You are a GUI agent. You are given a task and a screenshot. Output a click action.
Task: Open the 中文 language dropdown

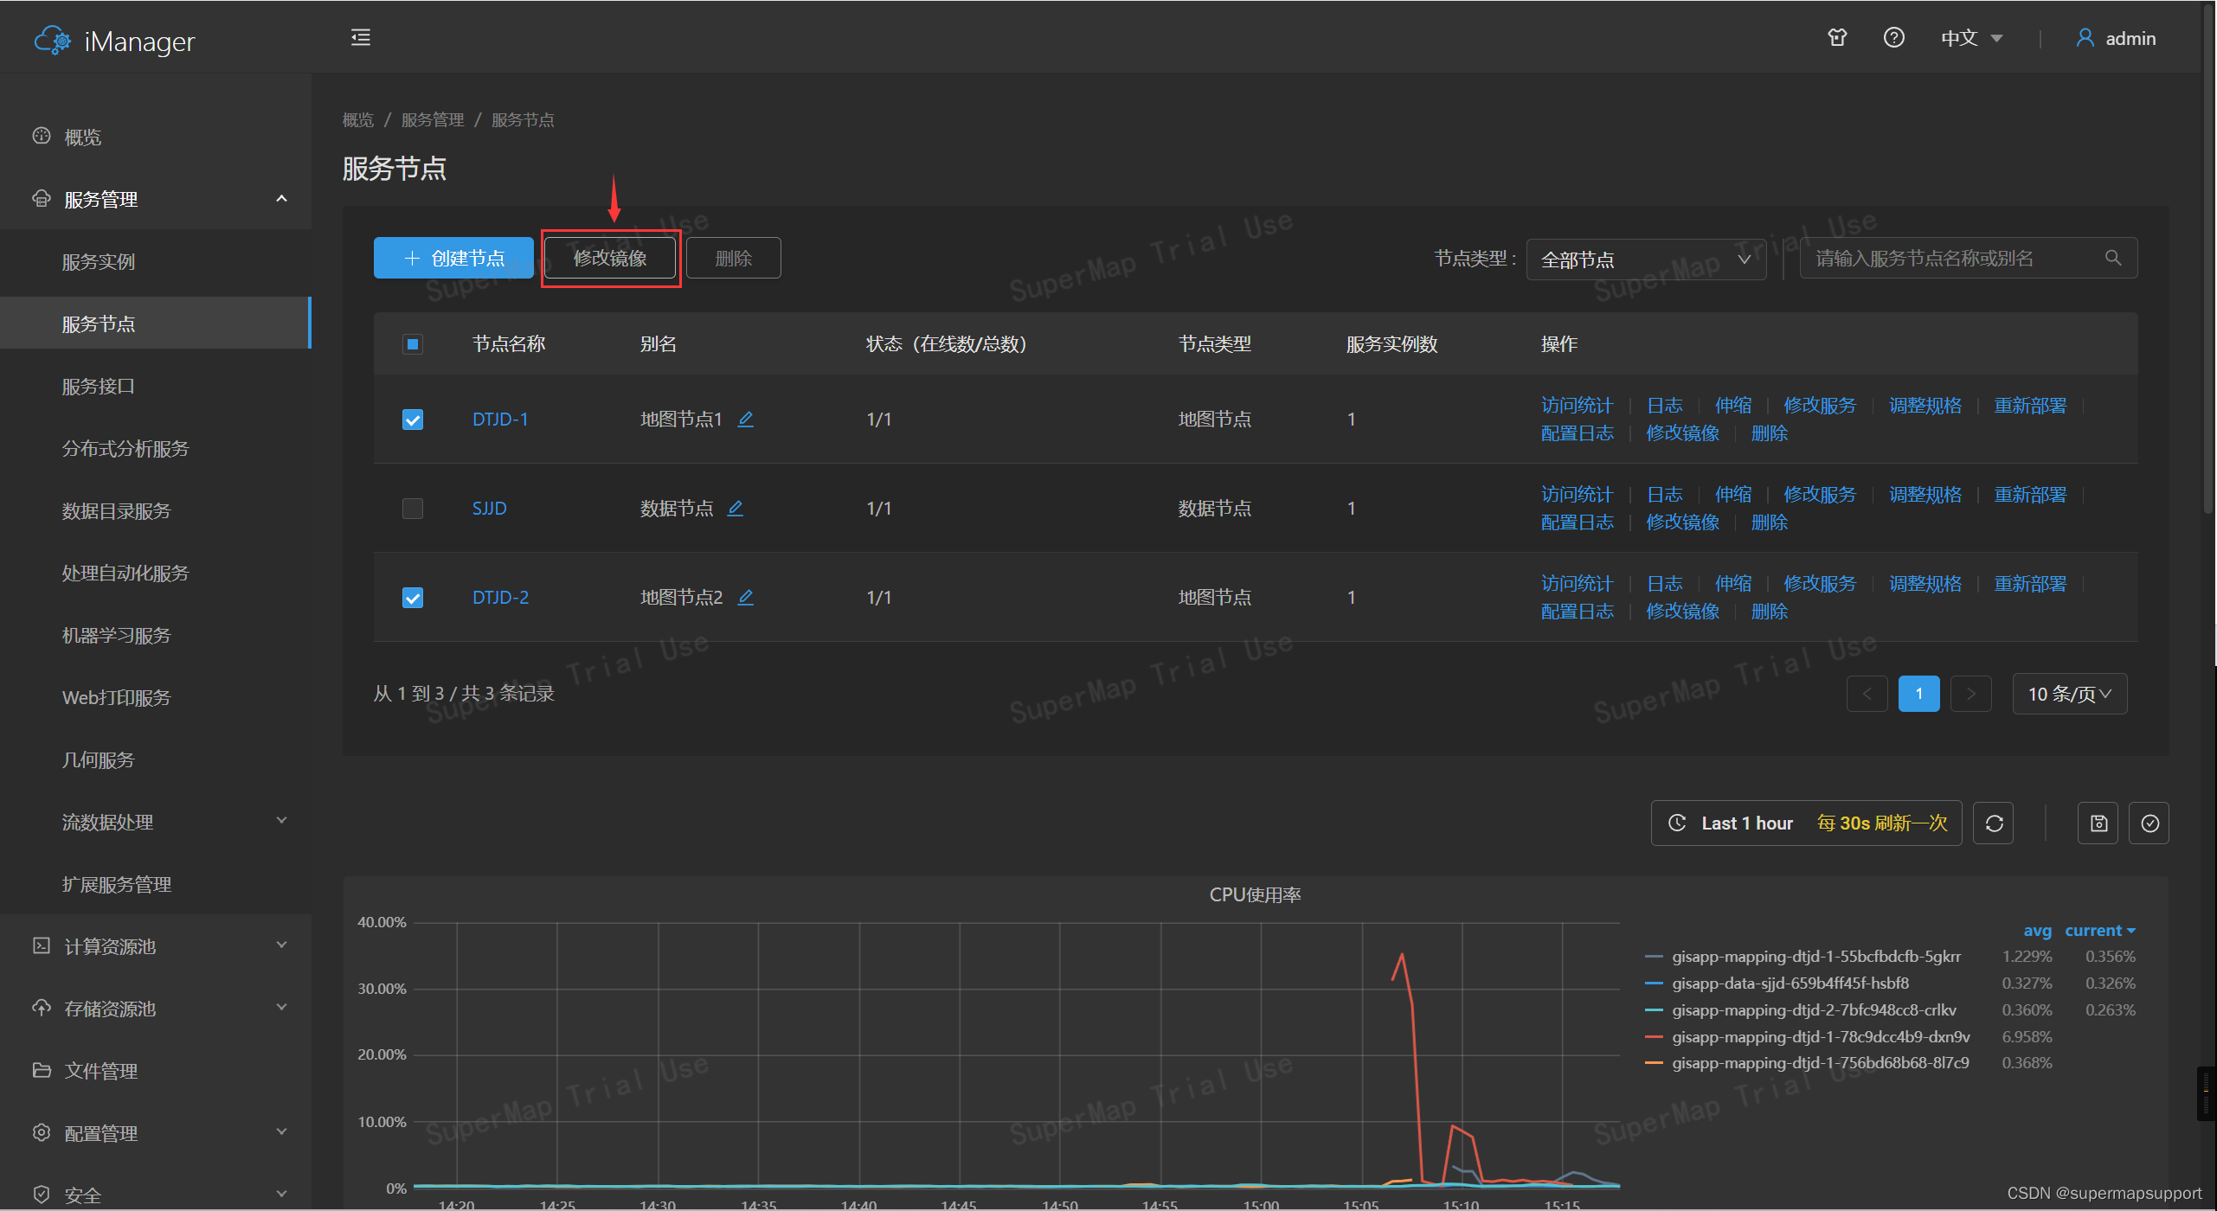click(1971, 38)
